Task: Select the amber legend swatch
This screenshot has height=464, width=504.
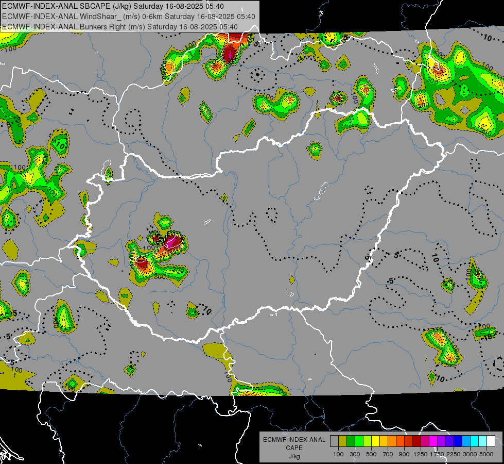Action: (384, 441)
